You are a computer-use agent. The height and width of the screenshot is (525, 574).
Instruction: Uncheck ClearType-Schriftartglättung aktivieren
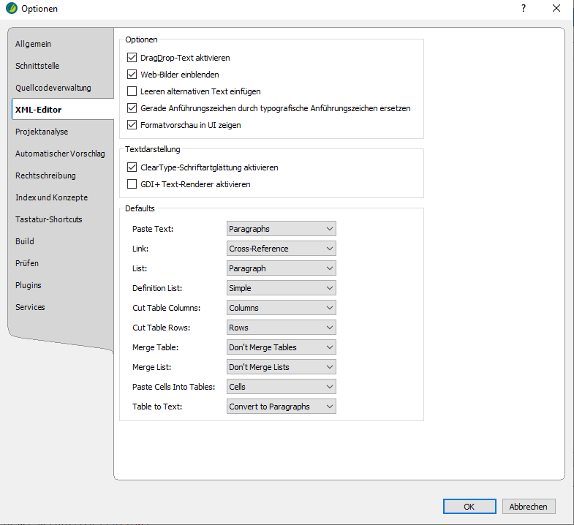(x=132, y=167)
